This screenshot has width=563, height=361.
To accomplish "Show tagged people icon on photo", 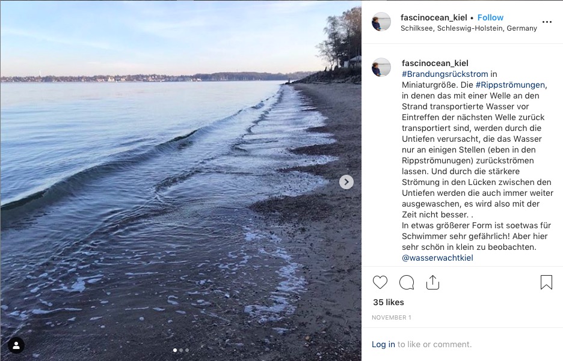I will tap(16, 345).
